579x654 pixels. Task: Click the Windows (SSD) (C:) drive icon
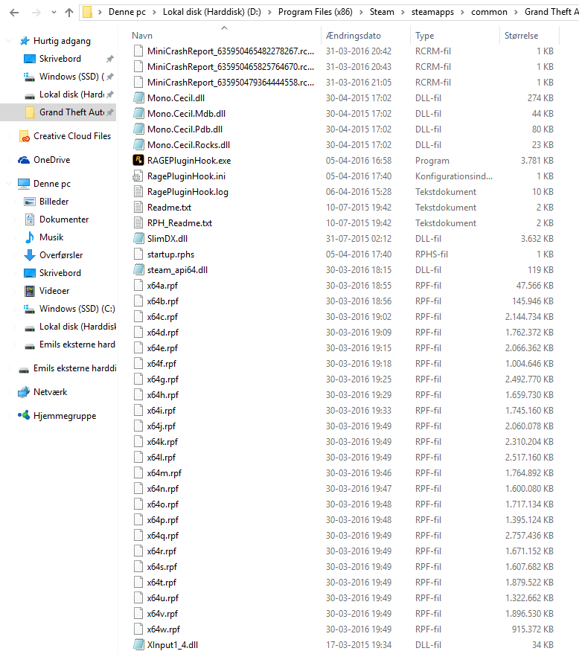(x=30, y=309)
